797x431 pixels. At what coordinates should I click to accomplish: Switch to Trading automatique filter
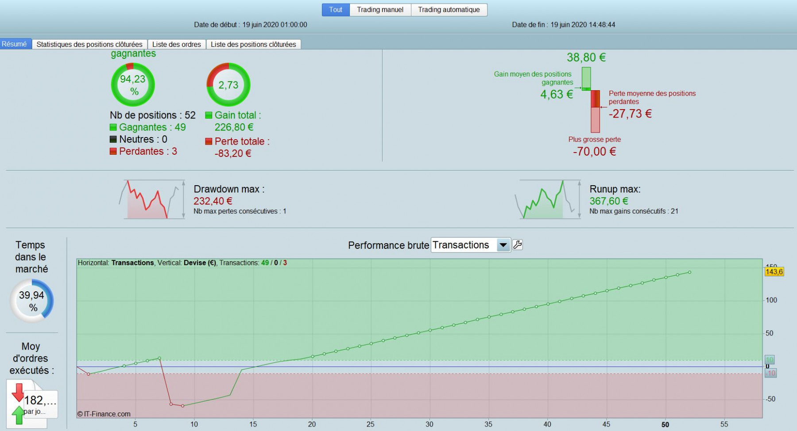pos(449,10)
